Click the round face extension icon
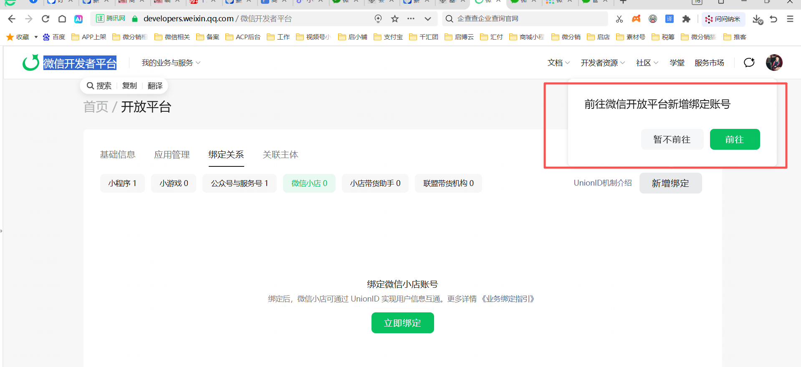This screenshot has width=801, height=367. click(x=653, y=19)
